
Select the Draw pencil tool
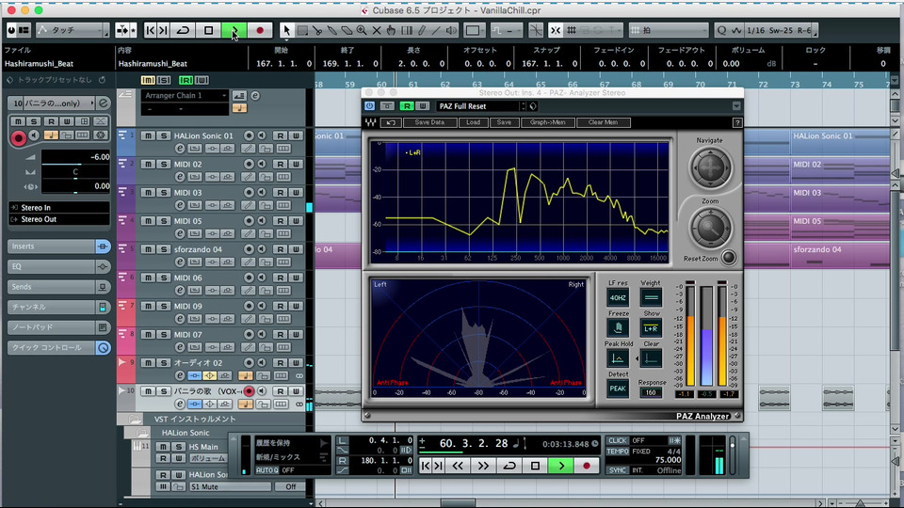(x=422, y=30)
